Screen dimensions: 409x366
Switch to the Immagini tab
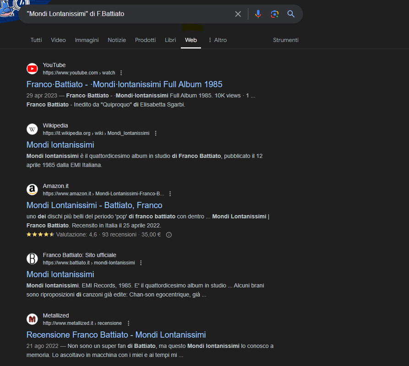pos(87,40)
